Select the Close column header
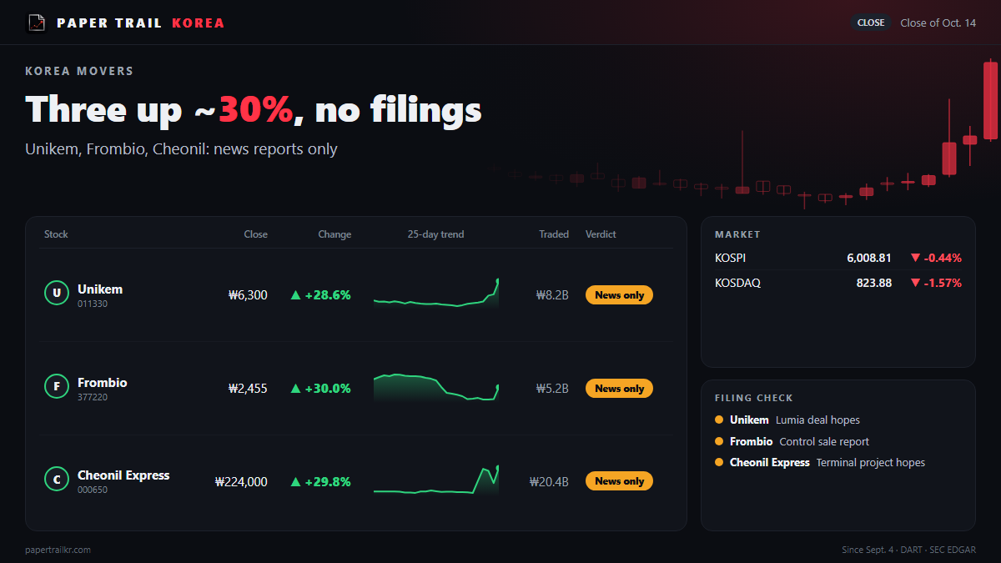 click(x=255, y=234)
